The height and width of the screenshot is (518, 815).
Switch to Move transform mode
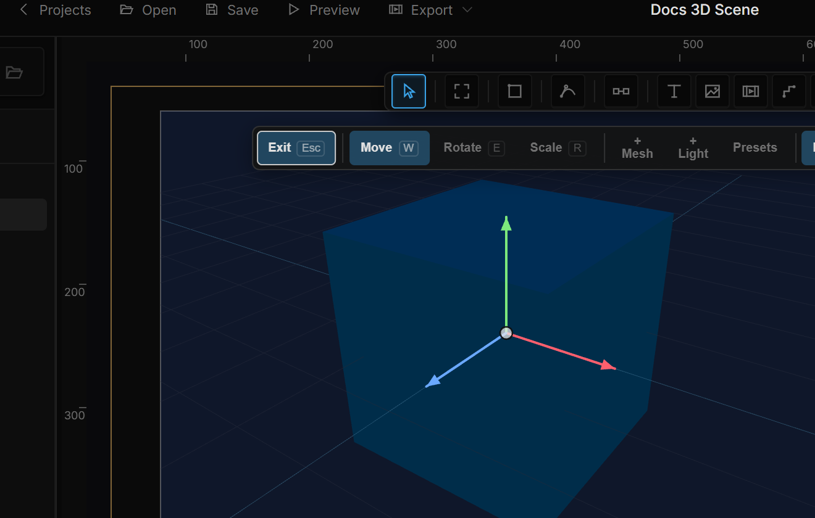coord(390,148)
